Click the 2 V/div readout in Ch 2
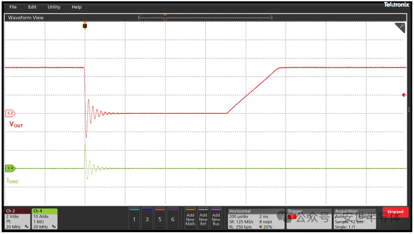Image resolution: width=414 pixels, height=234 pixels. click(12, 217)
